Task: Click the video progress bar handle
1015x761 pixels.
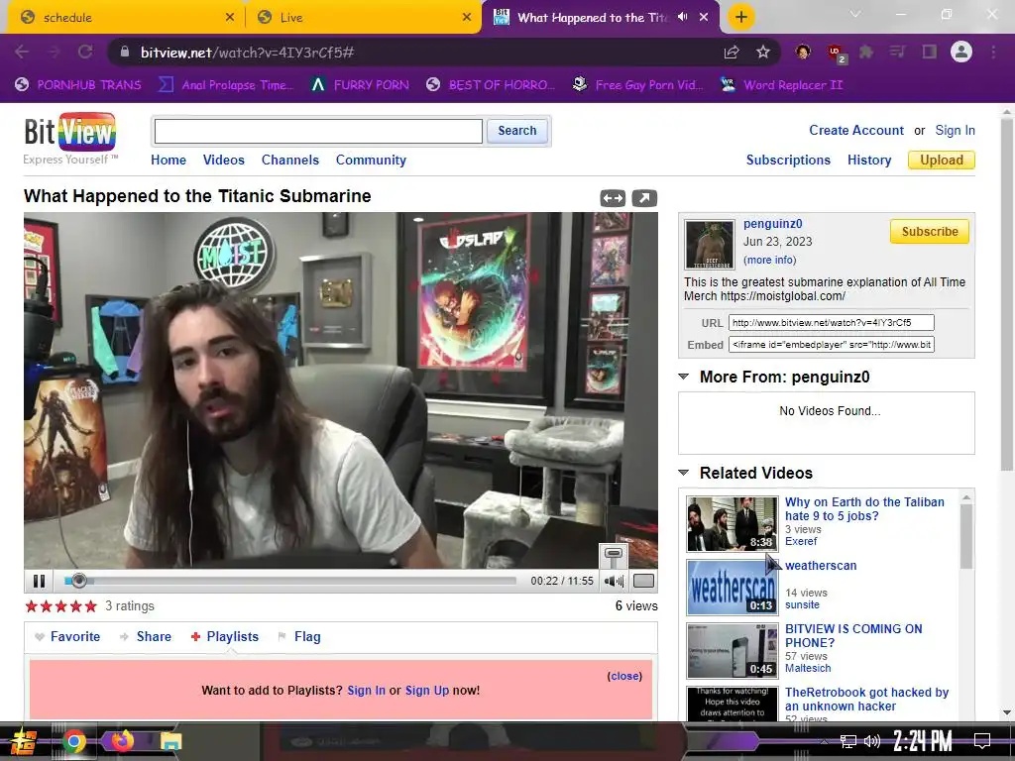Action: (x=79, y=581)
